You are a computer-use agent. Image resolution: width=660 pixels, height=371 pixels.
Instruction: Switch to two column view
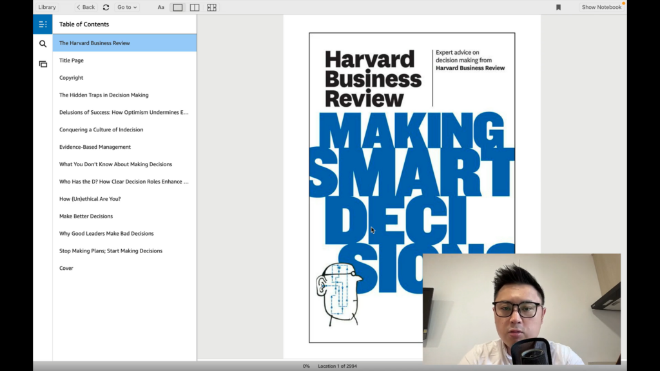pyautogui.click(x=195, y=7)
